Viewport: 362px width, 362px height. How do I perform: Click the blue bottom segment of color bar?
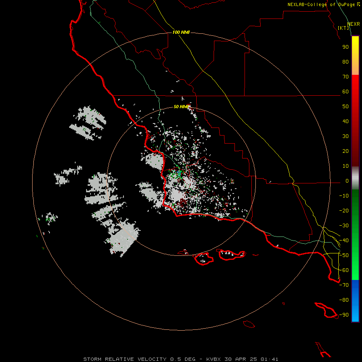(355, 301)
